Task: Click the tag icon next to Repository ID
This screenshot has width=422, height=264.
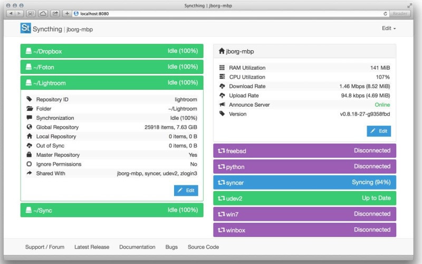Action: (x=30, y=99)
